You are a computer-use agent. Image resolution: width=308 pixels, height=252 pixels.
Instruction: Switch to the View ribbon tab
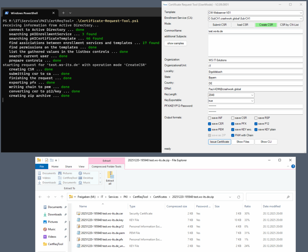click(82, 166)
